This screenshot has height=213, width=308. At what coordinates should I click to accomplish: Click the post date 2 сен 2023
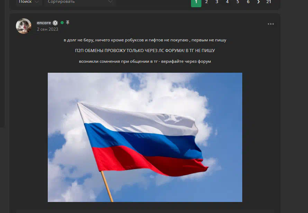point(47,29)
